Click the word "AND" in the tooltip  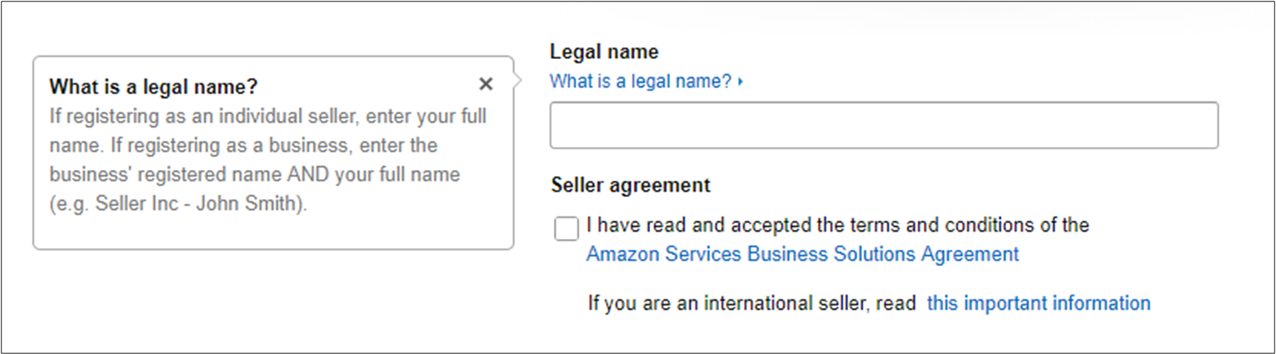coord(308,175)
